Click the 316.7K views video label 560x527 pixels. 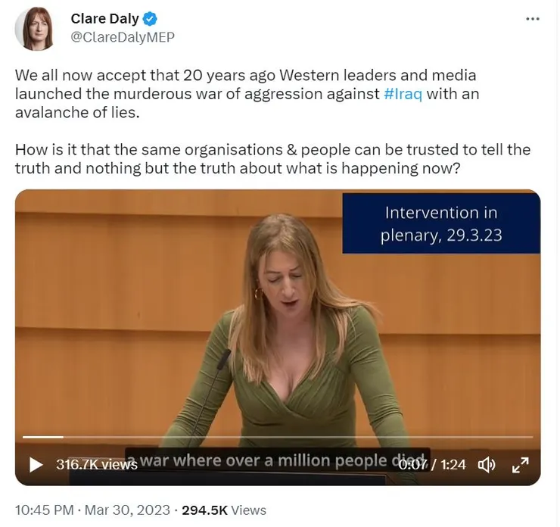(x=96, y=464)
